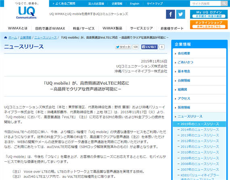Open 公開情報 in sidebar

(199, 80)
